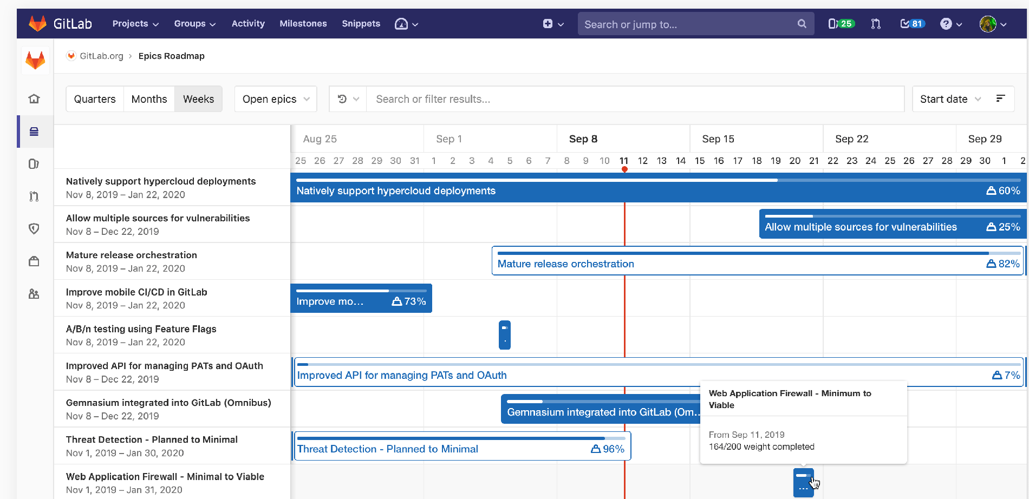Screen dimensions: 1029x499
Task: Open the help question mark menu
Action: tap(951, 24)
